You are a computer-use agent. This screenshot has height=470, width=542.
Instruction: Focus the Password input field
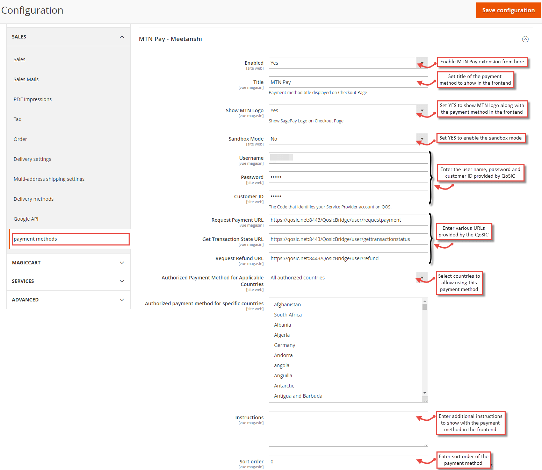click(x=348, y=177)
